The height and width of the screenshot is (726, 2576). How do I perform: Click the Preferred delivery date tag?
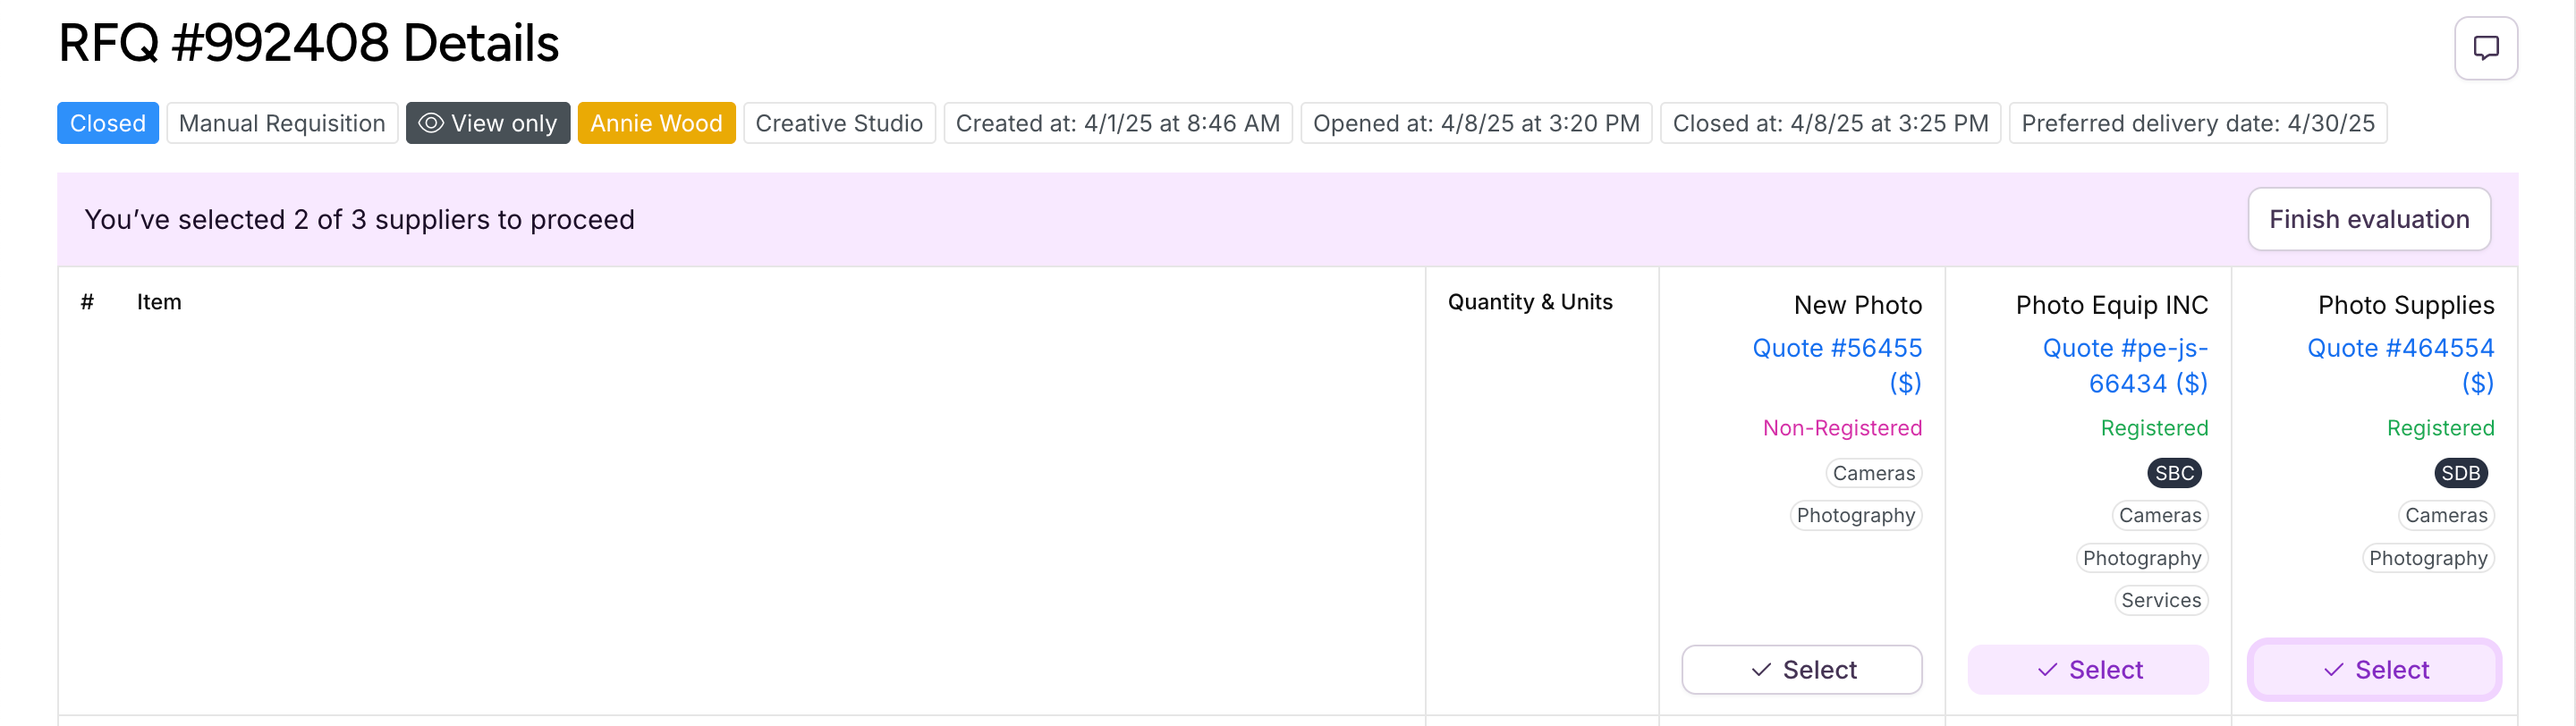click(x=2198, y=123)
